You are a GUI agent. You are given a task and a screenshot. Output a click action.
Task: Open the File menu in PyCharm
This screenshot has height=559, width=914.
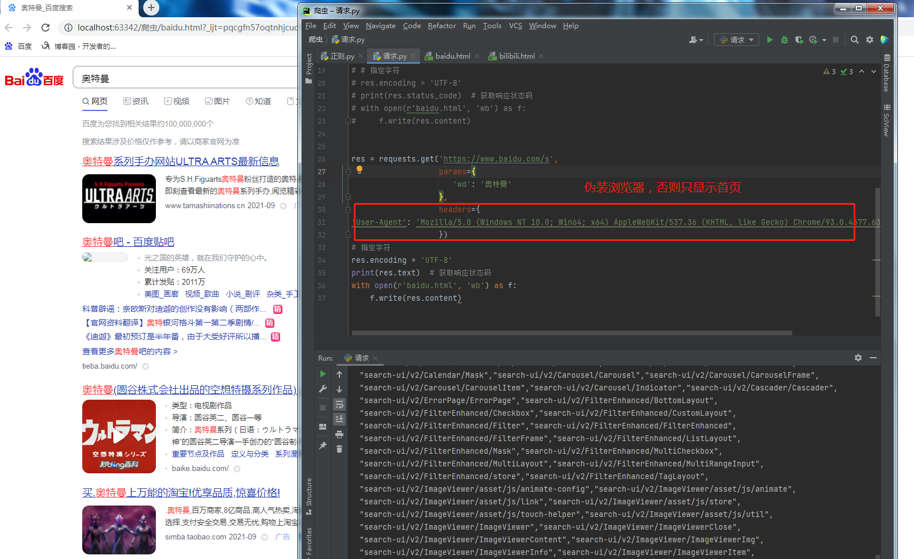coord(311,26)
